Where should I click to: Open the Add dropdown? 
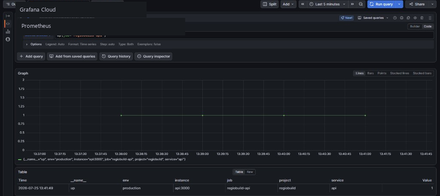289,4
